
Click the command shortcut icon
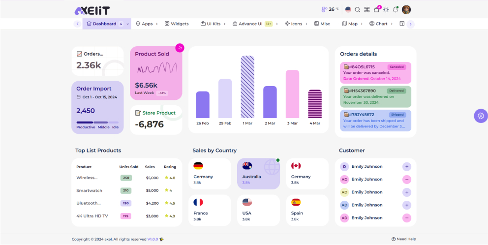tap(367, 9)
